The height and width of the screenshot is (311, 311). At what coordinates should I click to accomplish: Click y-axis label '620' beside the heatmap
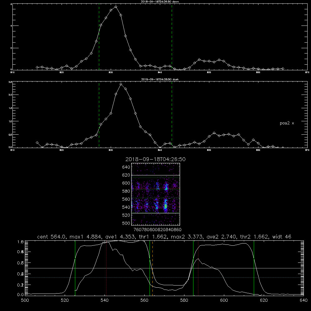tap(126, 175)
